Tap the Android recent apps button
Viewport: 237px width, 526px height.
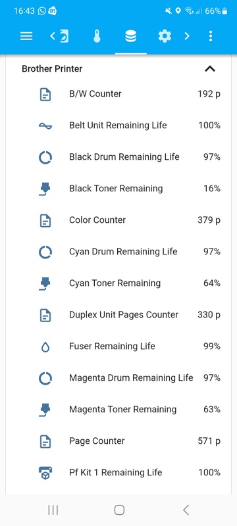pos(53,510)
